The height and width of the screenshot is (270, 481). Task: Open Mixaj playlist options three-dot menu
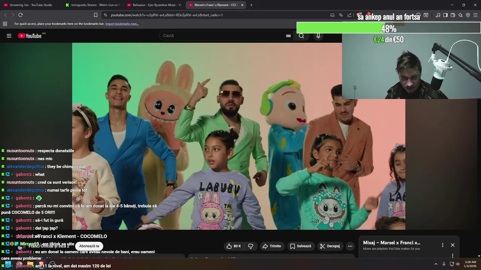442,245
